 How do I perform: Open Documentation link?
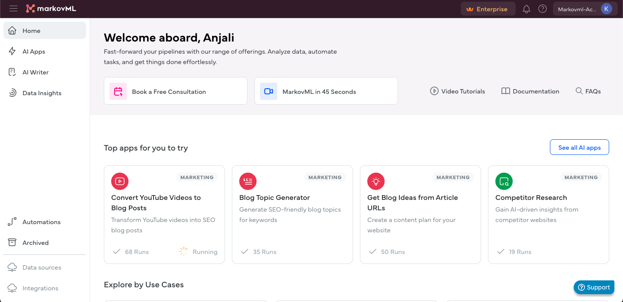coord(530,91)
